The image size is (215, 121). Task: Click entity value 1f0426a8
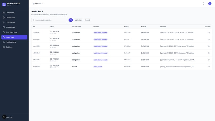coord(127,46)
